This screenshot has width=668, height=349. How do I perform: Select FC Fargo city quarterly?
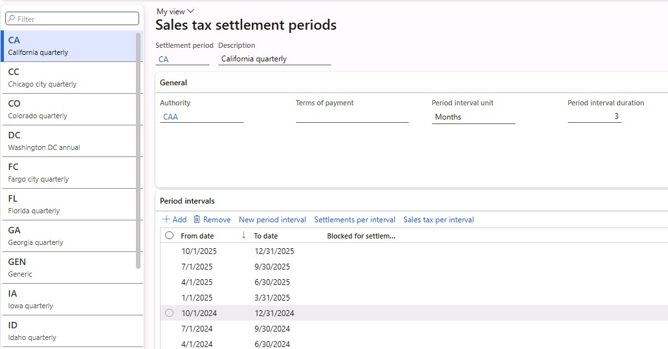click(69, 173)
